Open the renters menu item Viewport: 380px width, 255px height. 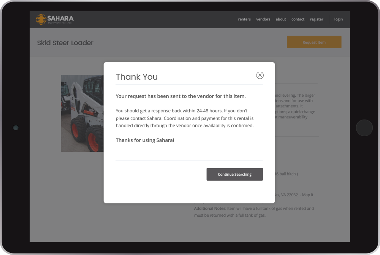pyautogui.click(x=244, y=19)
